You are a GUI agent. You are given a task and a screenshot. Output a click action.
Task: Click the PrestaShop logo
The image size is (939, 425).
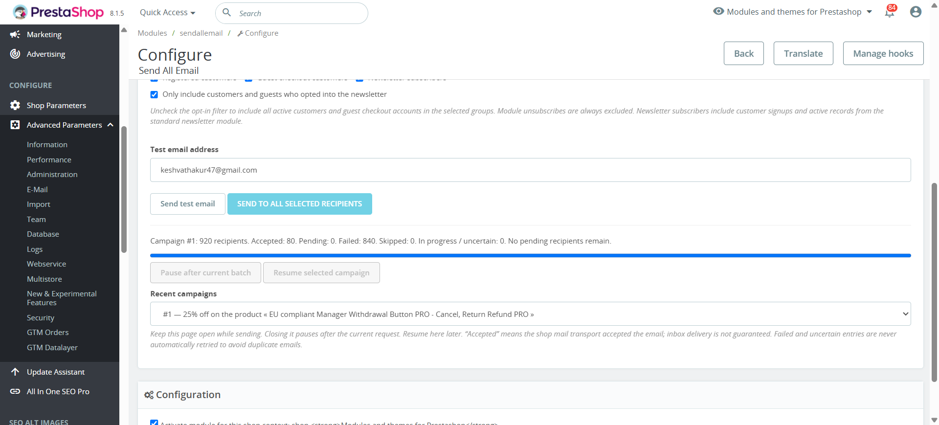(58, 12)
